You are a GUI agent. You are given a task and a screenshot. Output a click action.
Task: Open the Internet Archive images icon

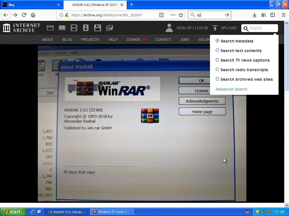[x=110, y=28]
